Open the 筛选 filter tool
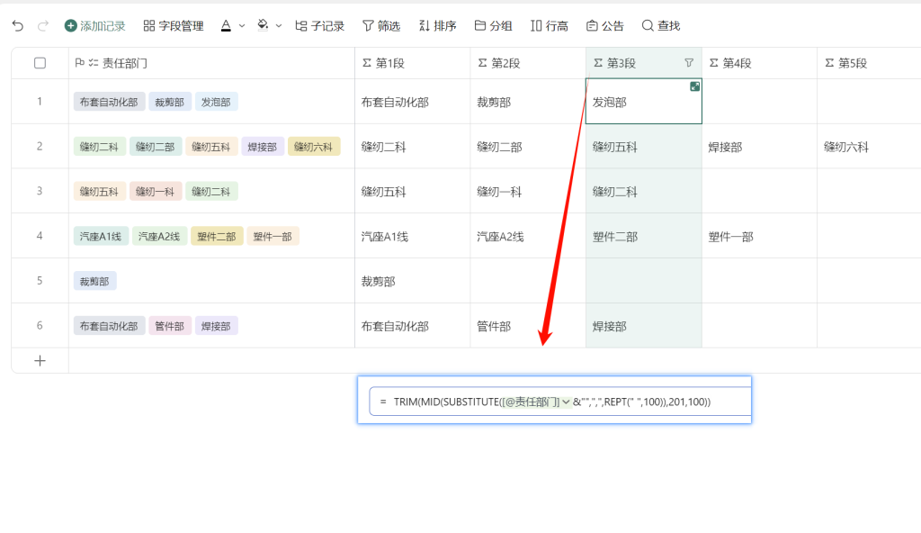Image resolution: width=921 pixels, height=533 pixels. [x=381, y=26]
